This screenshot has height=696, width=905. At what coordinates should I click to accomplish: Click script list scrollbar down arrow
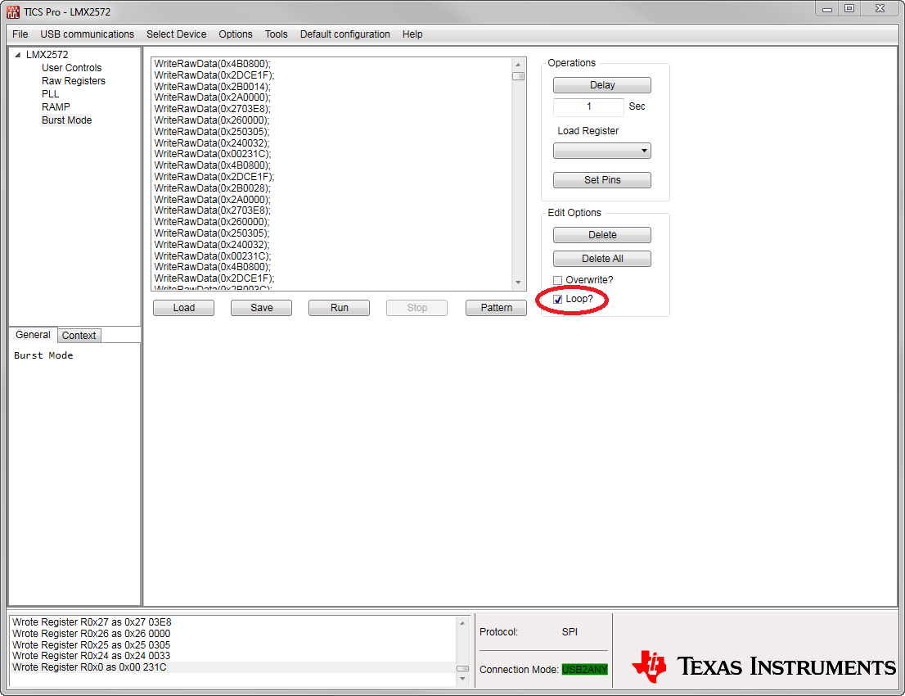(518, 282)
